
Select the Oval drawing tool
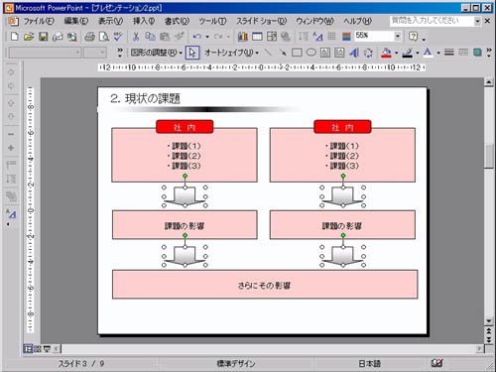[x=310, y=53]
